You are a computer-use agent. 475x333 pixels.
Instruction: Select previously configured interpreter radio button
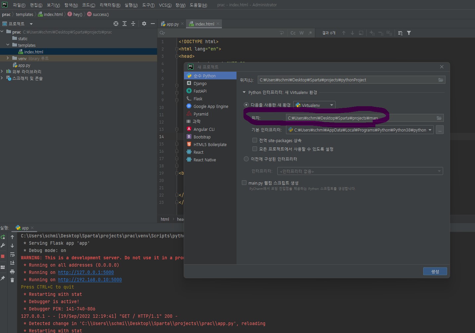(x=246, y=159)
